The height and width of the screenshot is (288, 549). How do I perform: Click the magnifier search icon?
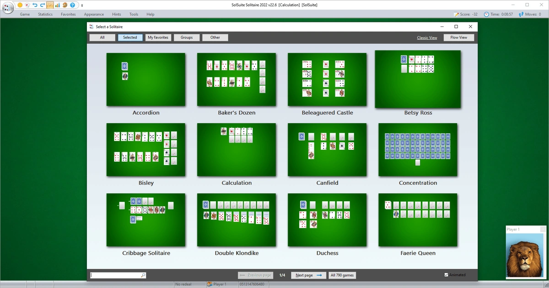[x=143, y=275]
